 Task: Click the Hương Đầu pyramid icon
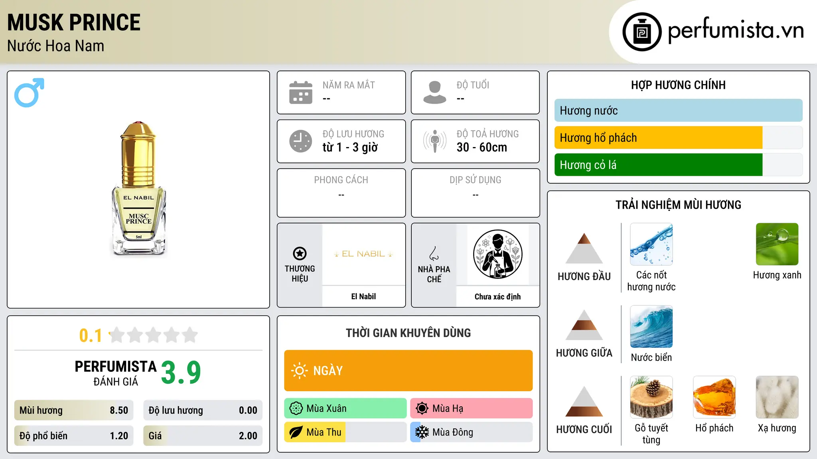584,248
